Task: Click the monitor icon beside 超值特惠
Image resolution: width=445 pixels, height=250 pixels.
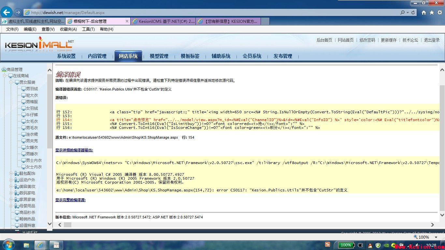Action: 17,225
